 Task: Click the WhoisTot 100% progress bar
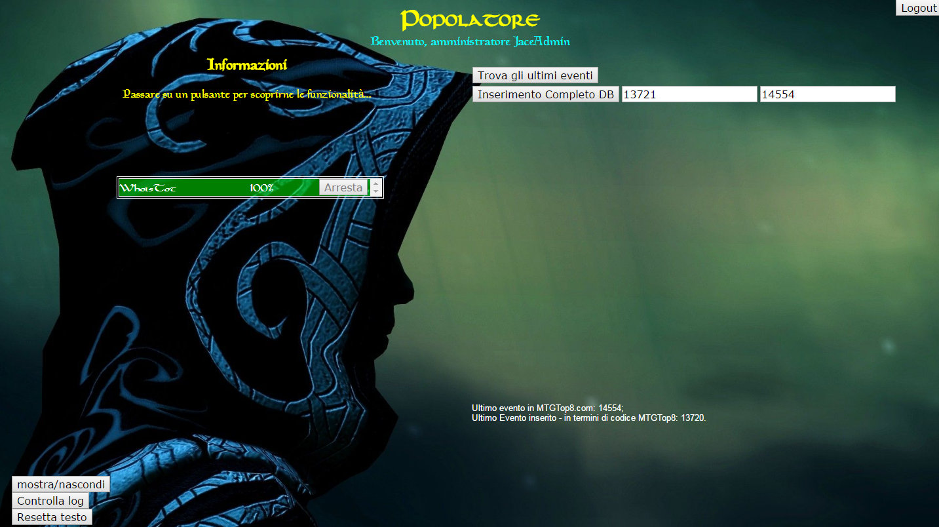pyautogui.click(x=244, y=187)
